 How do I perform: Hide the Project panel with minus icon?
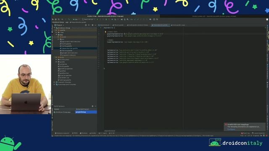tap(95, 25)
